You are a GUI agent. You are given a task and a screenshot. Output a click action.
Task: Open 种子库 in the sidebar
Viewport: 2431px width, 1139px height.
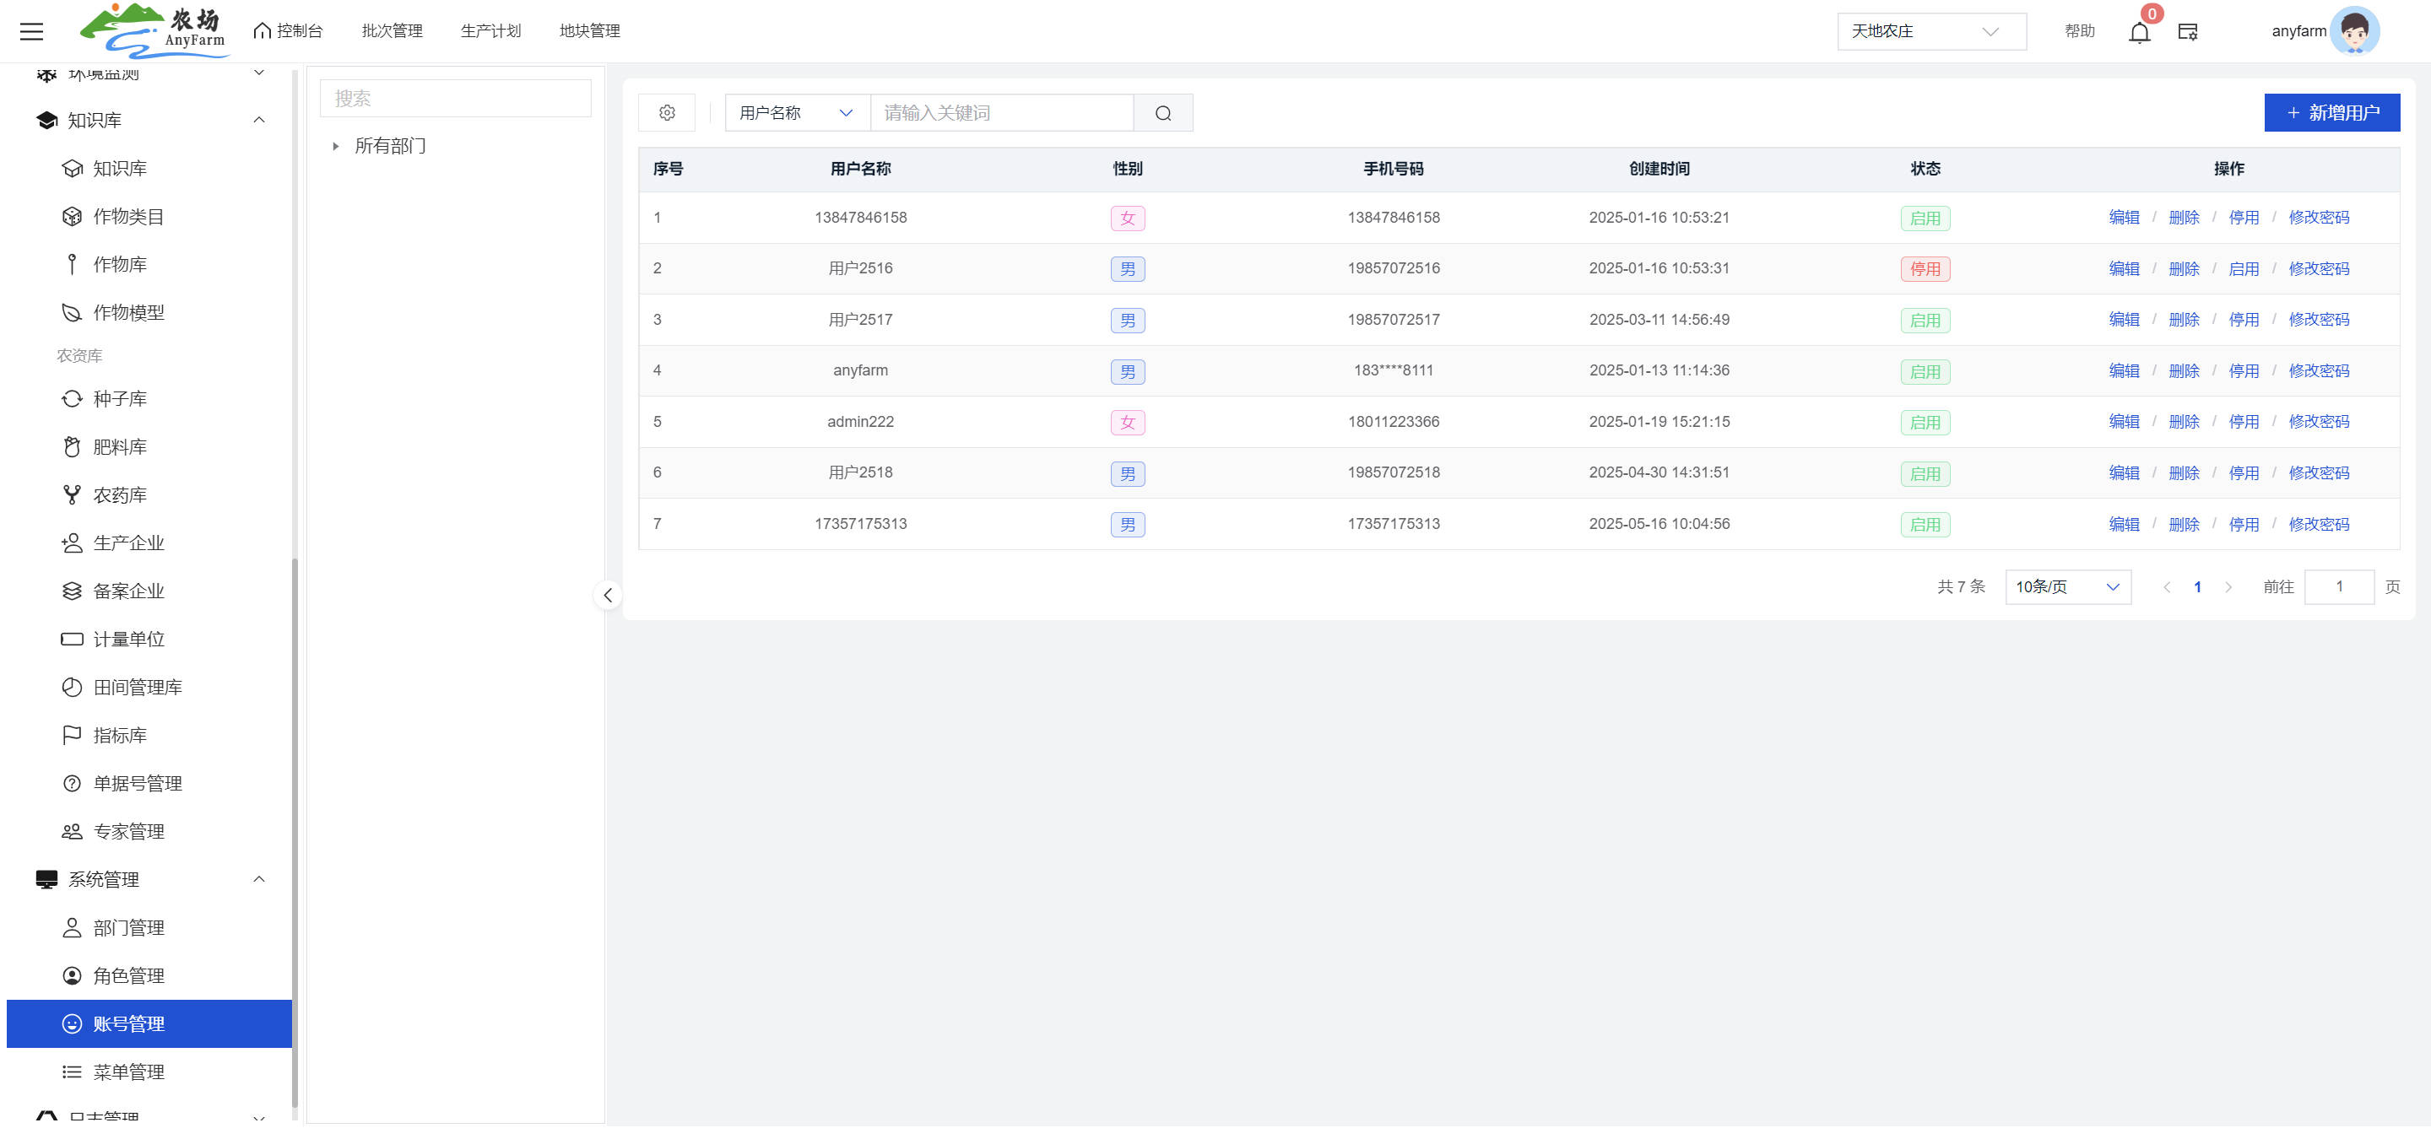tap(120, 399)
